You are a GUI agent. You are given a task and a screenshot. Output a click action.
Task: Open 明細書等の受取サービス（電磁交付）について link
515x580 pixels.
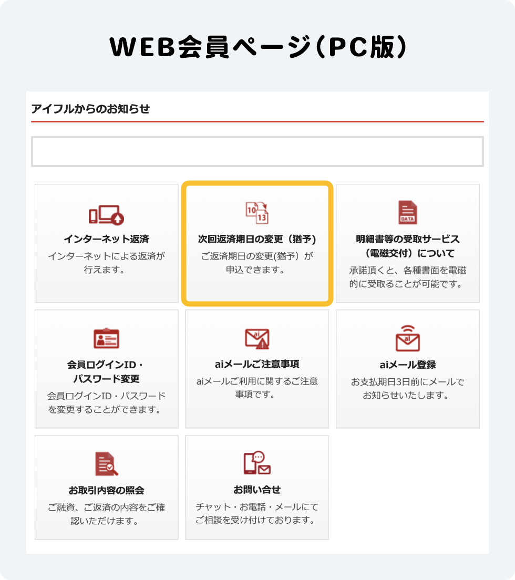[408, 246]
